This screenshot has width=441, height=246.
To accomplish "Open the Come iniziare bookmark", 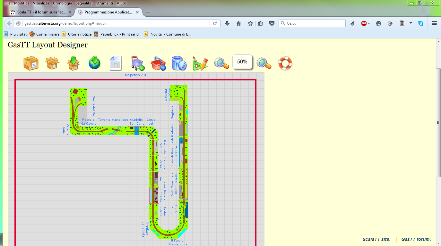I will point(45,34).
